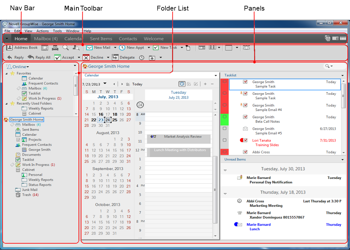
Task: Check the green box for Beta Call Notes
Action: pyautogui.click(x=225, y=117)
